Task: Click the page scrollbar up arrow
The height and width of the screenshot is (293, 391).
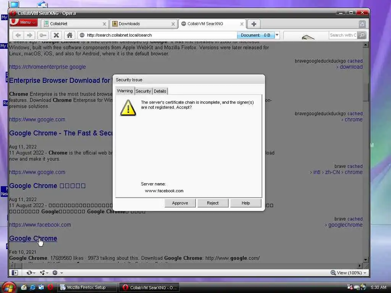Action: pos(365,45)
